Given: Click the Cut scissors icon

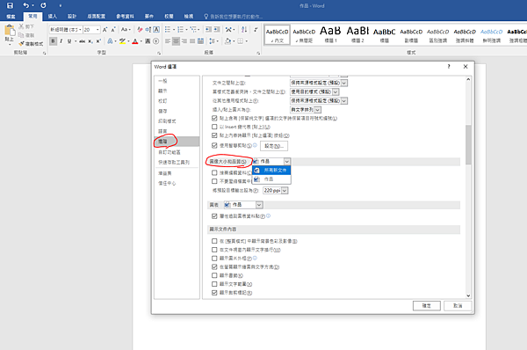Looking at the screenshot, I should click(x=21, y=26).
